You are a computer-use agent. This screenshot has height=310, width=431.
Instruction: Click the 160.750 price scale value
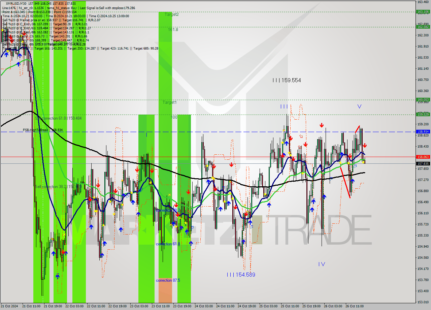tap(423, 80)
